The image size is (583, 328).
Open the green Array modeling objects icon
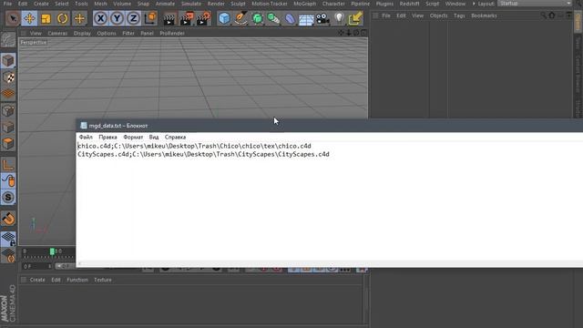[x=273, y=18]
